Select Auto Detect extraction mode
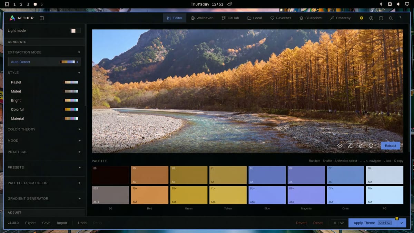 (44, 62)
